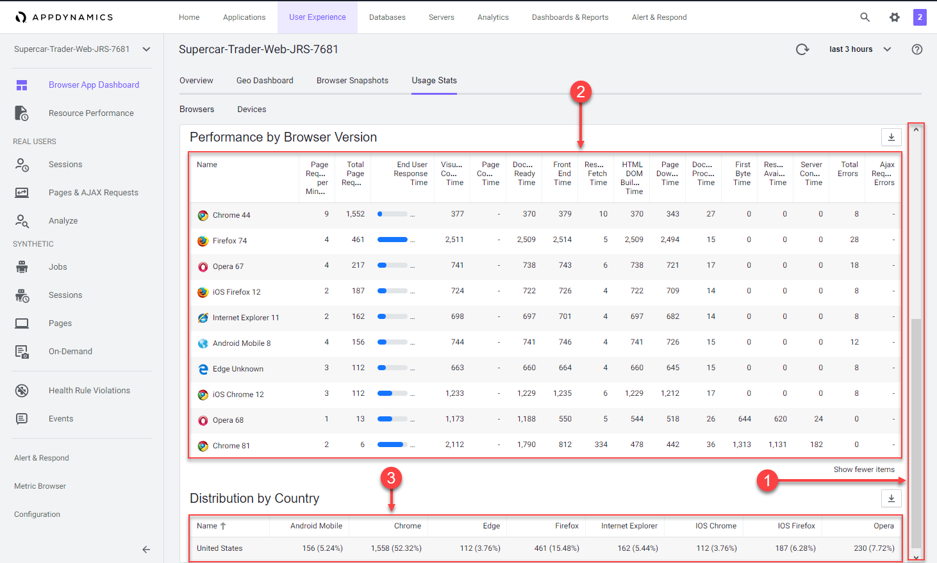Click the Firefox 74 browser icon

click(x=203, y=241)
